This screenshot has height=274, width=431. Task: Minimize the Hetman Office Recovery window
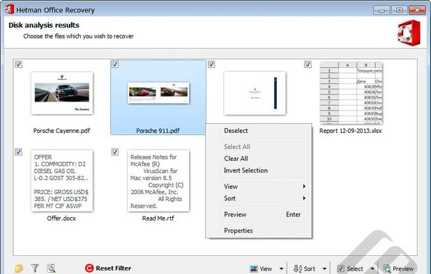[381, 10]
